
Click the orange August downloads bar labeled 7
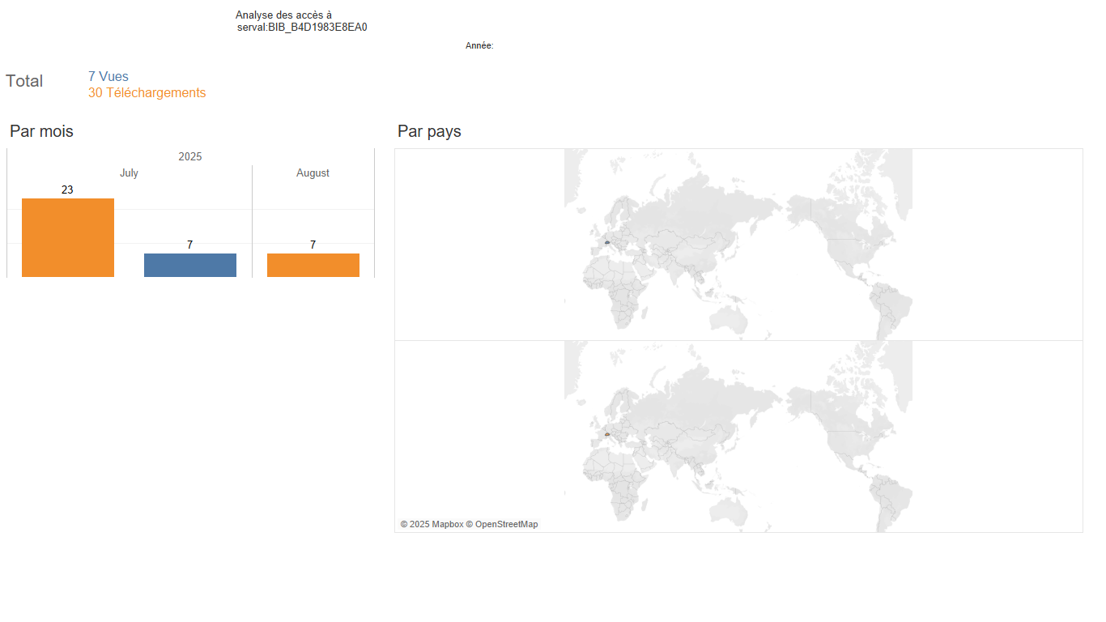point(313,265)
